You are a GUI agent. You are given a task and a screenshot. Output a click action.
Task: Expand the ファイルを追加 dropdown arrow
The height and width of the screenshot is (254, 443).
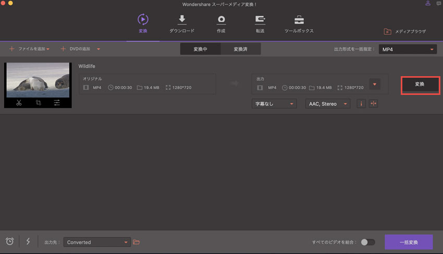coord(48,49)
